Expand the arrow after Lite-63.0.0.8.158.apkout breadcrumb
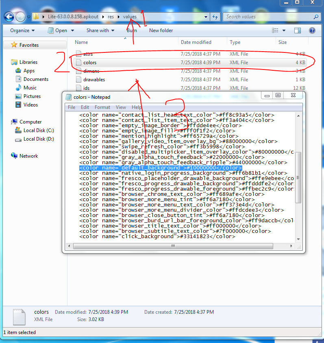 click(103, 17)
